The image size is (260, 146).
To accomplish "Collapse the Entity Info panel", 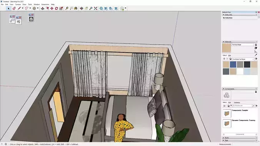I will 223,15.
